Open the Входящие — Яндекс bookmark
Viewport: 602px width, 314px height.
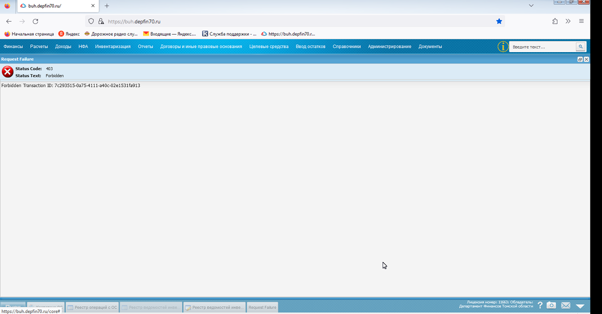point(170,34)
